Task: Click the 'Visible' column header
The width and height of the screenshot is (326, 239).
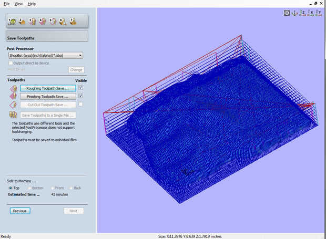Action: (x=81, y=80)
